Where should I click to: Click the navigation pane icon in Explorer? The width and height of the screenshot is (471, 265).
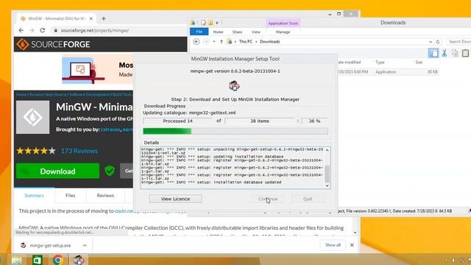point(433,53)
